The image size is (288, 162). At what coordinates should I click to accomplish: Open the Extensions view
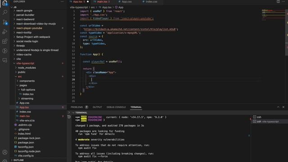(x=5, y=41)
